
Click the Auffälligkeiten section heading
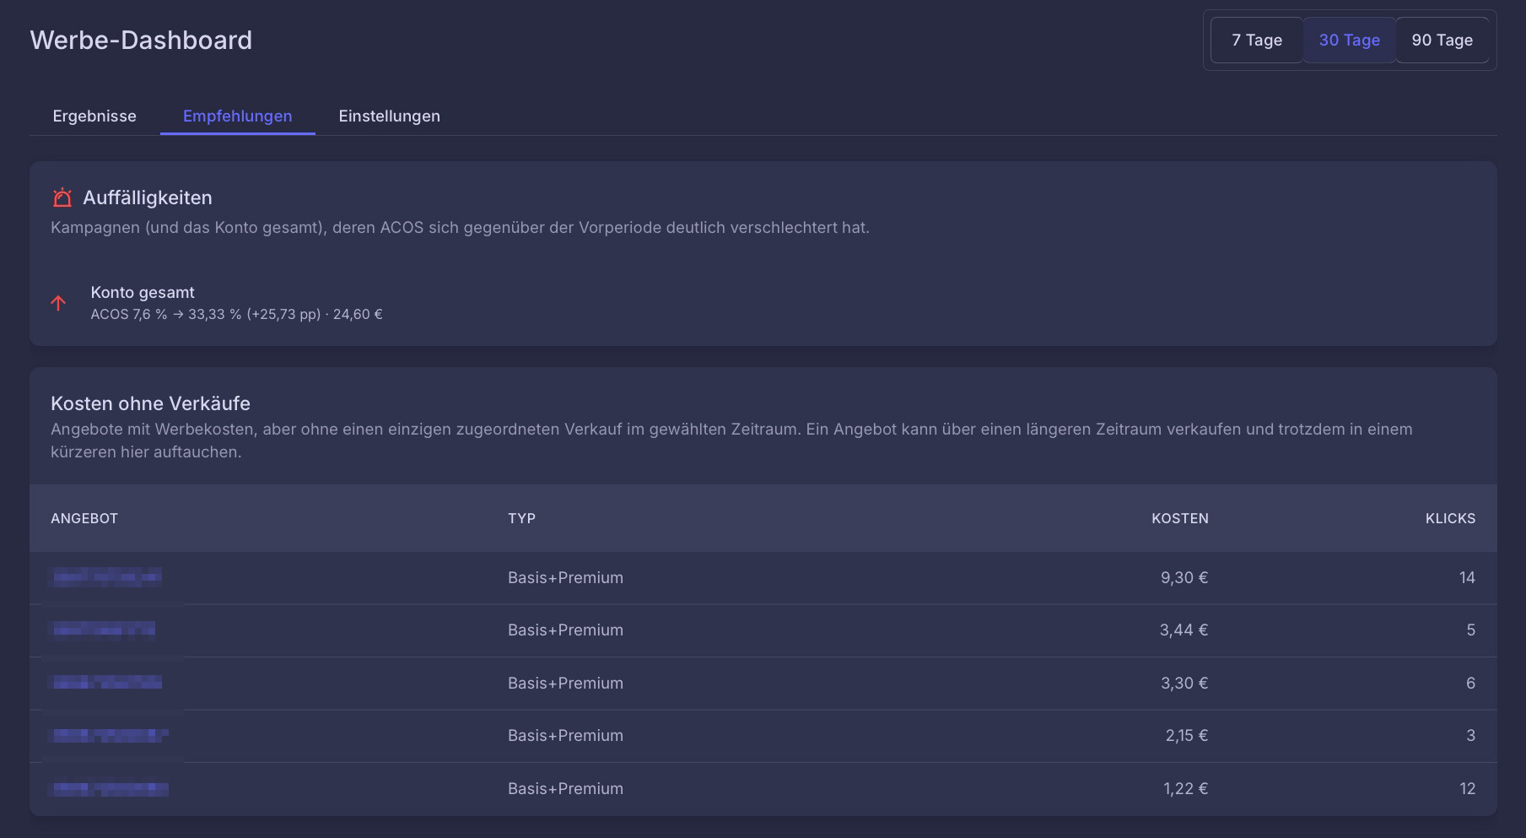[148, 197]
